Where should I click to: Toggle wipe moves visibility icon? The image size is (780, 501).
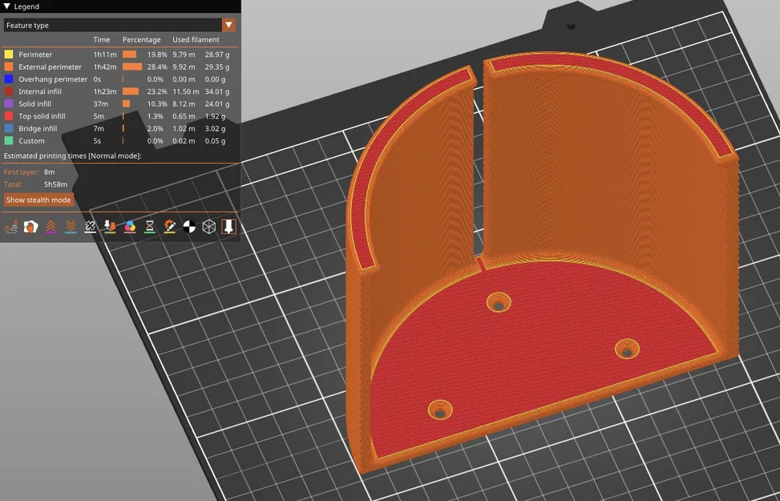point(30,227)
